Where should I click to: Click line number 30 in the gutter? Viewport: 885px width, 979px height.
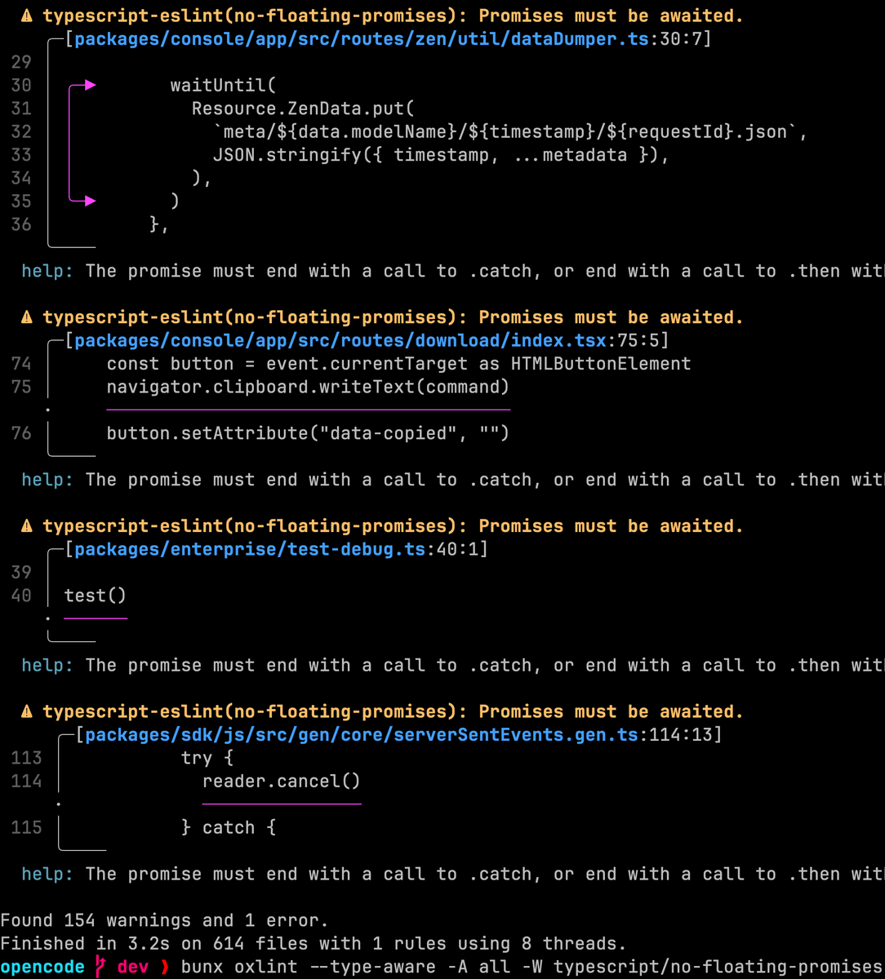21,85
